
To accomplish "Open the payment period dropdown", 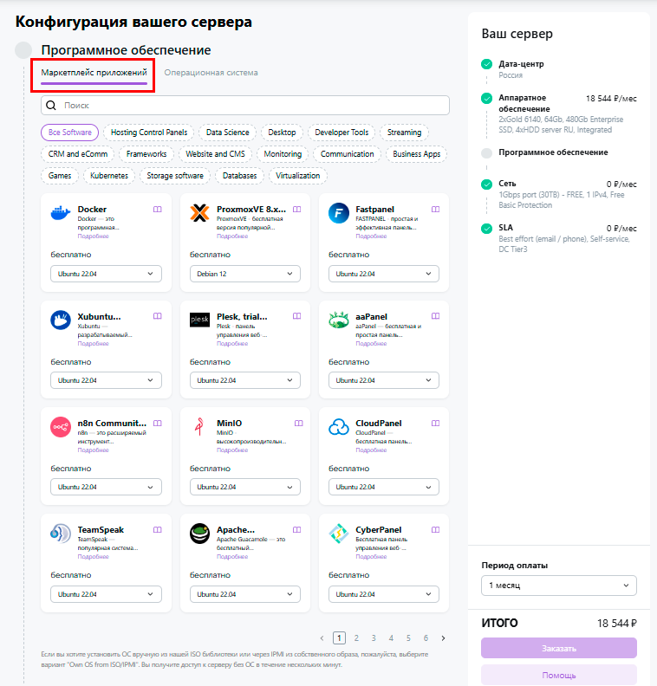I will coord(559,586).
